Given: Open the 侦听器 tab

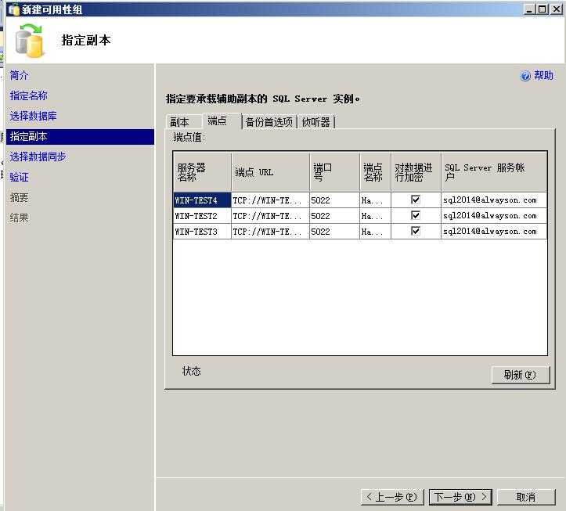Looking at the screenshot, I should pyautogui.click(x=315, y=122).
